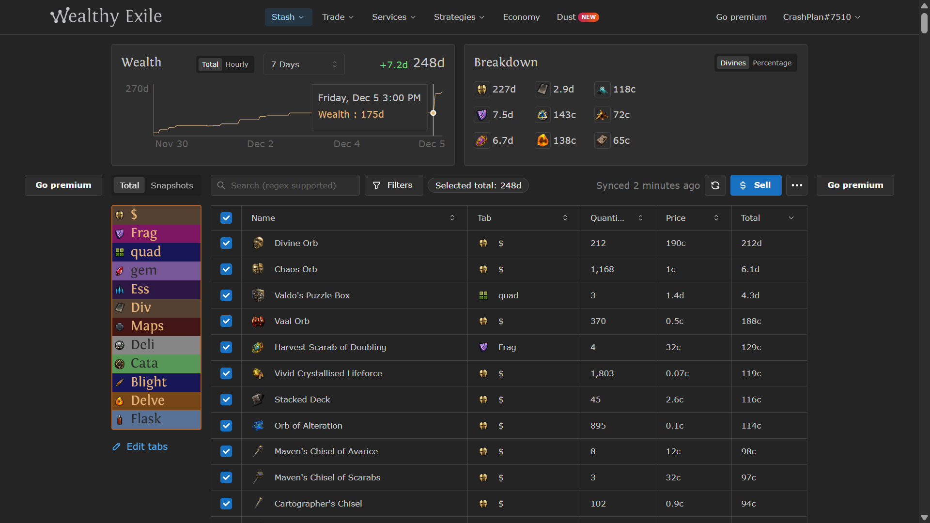930x523 pixels.
Task: Open the 7 Days range dropdown
Action: click(304, 64)
